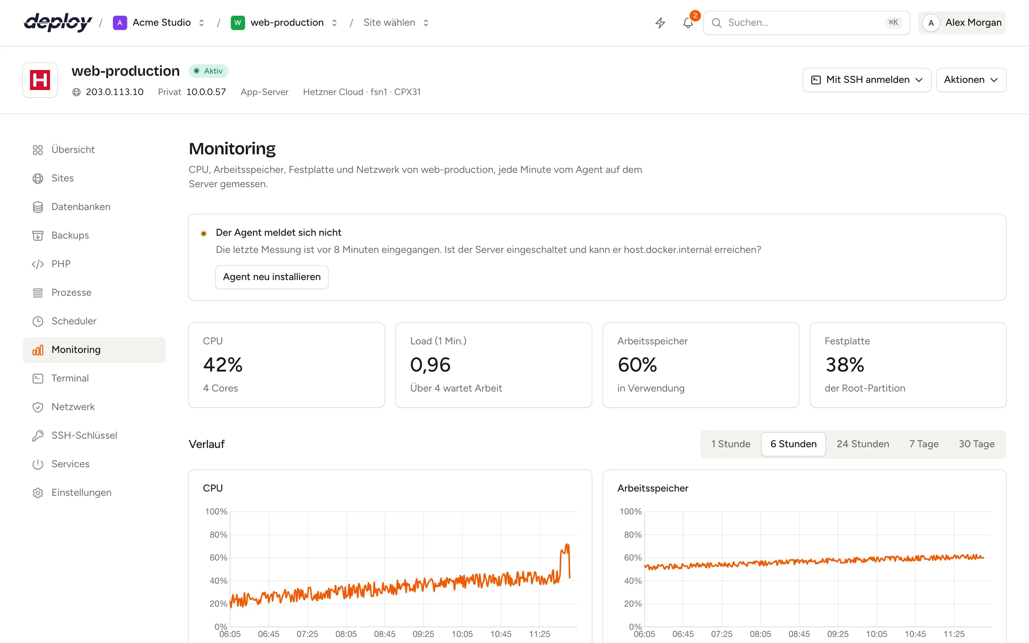This screenshot has height=643, width=1029.
Task: Click Agent neu installieren button
Action: click(272, 277)
